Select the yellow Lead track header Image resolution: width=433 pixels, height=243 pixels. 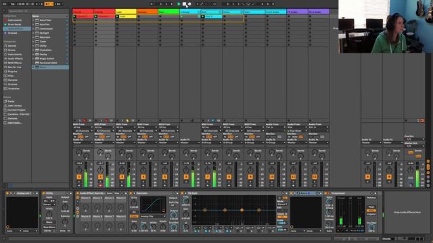[126, 12]
